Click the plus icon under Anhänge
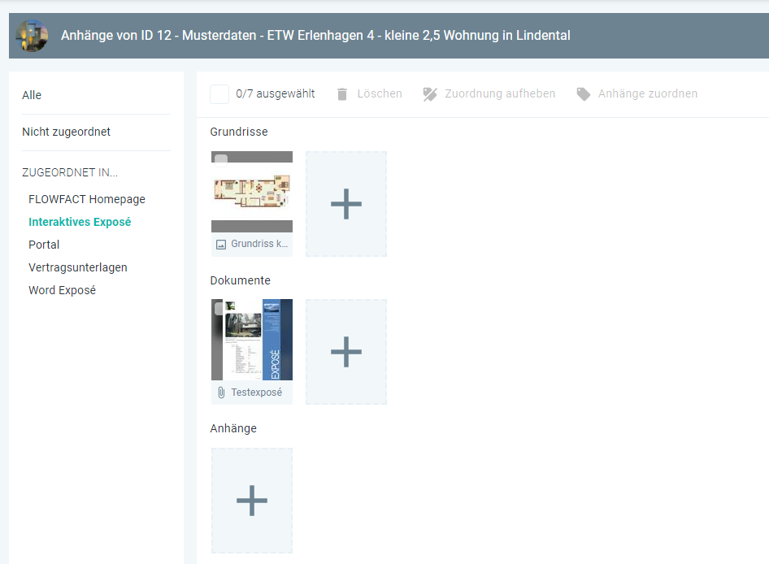The width and height of the screenshot is (769, 564). [x=252, y=501]
